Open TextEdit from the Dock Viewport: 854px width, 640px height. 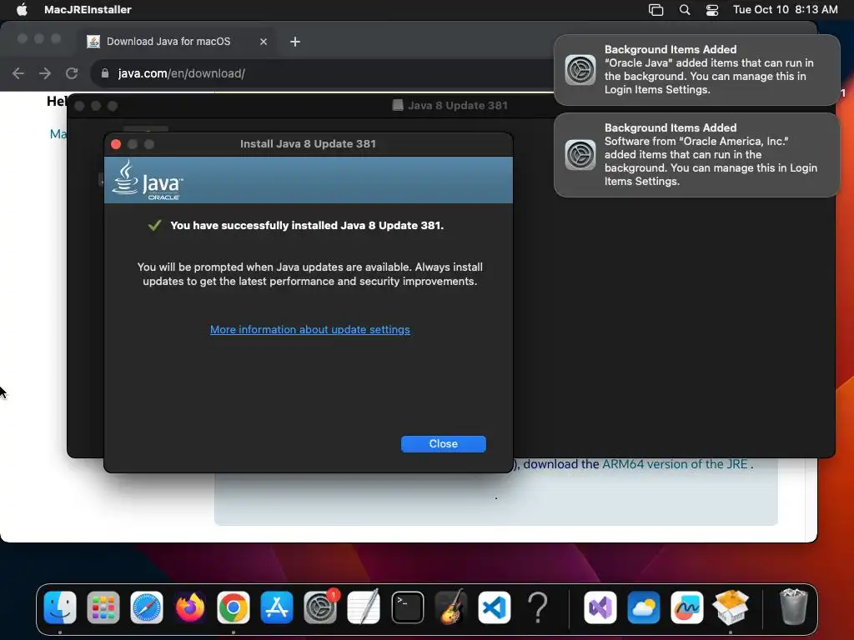364,607
